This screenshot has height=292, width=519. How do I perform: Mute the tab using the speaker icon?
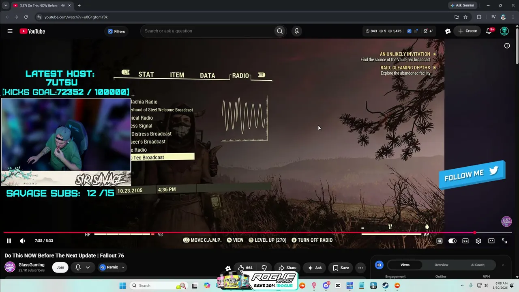tap(63, 6)
